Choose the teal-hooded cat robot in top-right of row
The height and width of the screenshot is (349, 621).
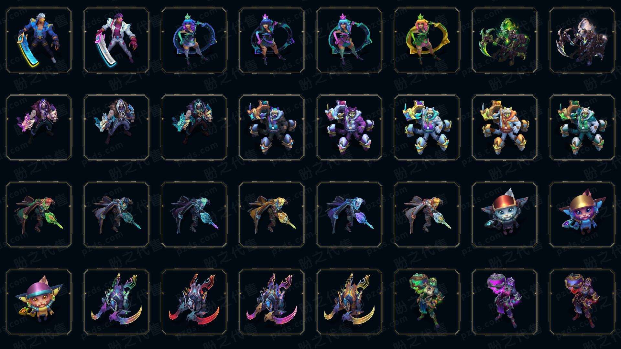(x=582, y=127)
